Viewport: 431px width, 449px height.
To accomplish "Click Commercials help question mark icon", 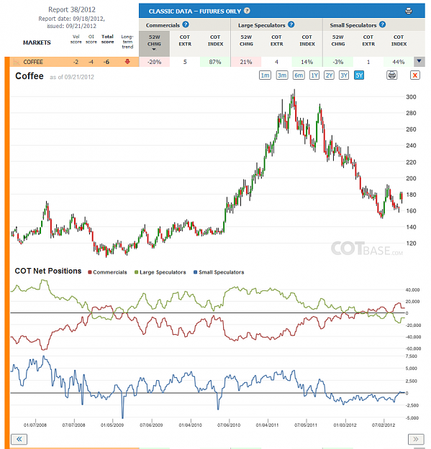I will tap(186, 24).
